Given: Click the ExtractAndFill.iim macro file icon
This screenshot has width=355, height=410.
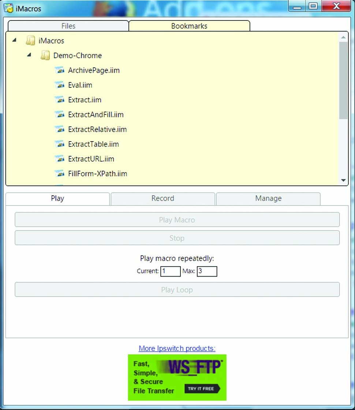Looking at the screenshot, I should pyautogui.click(x=60, y=114).
